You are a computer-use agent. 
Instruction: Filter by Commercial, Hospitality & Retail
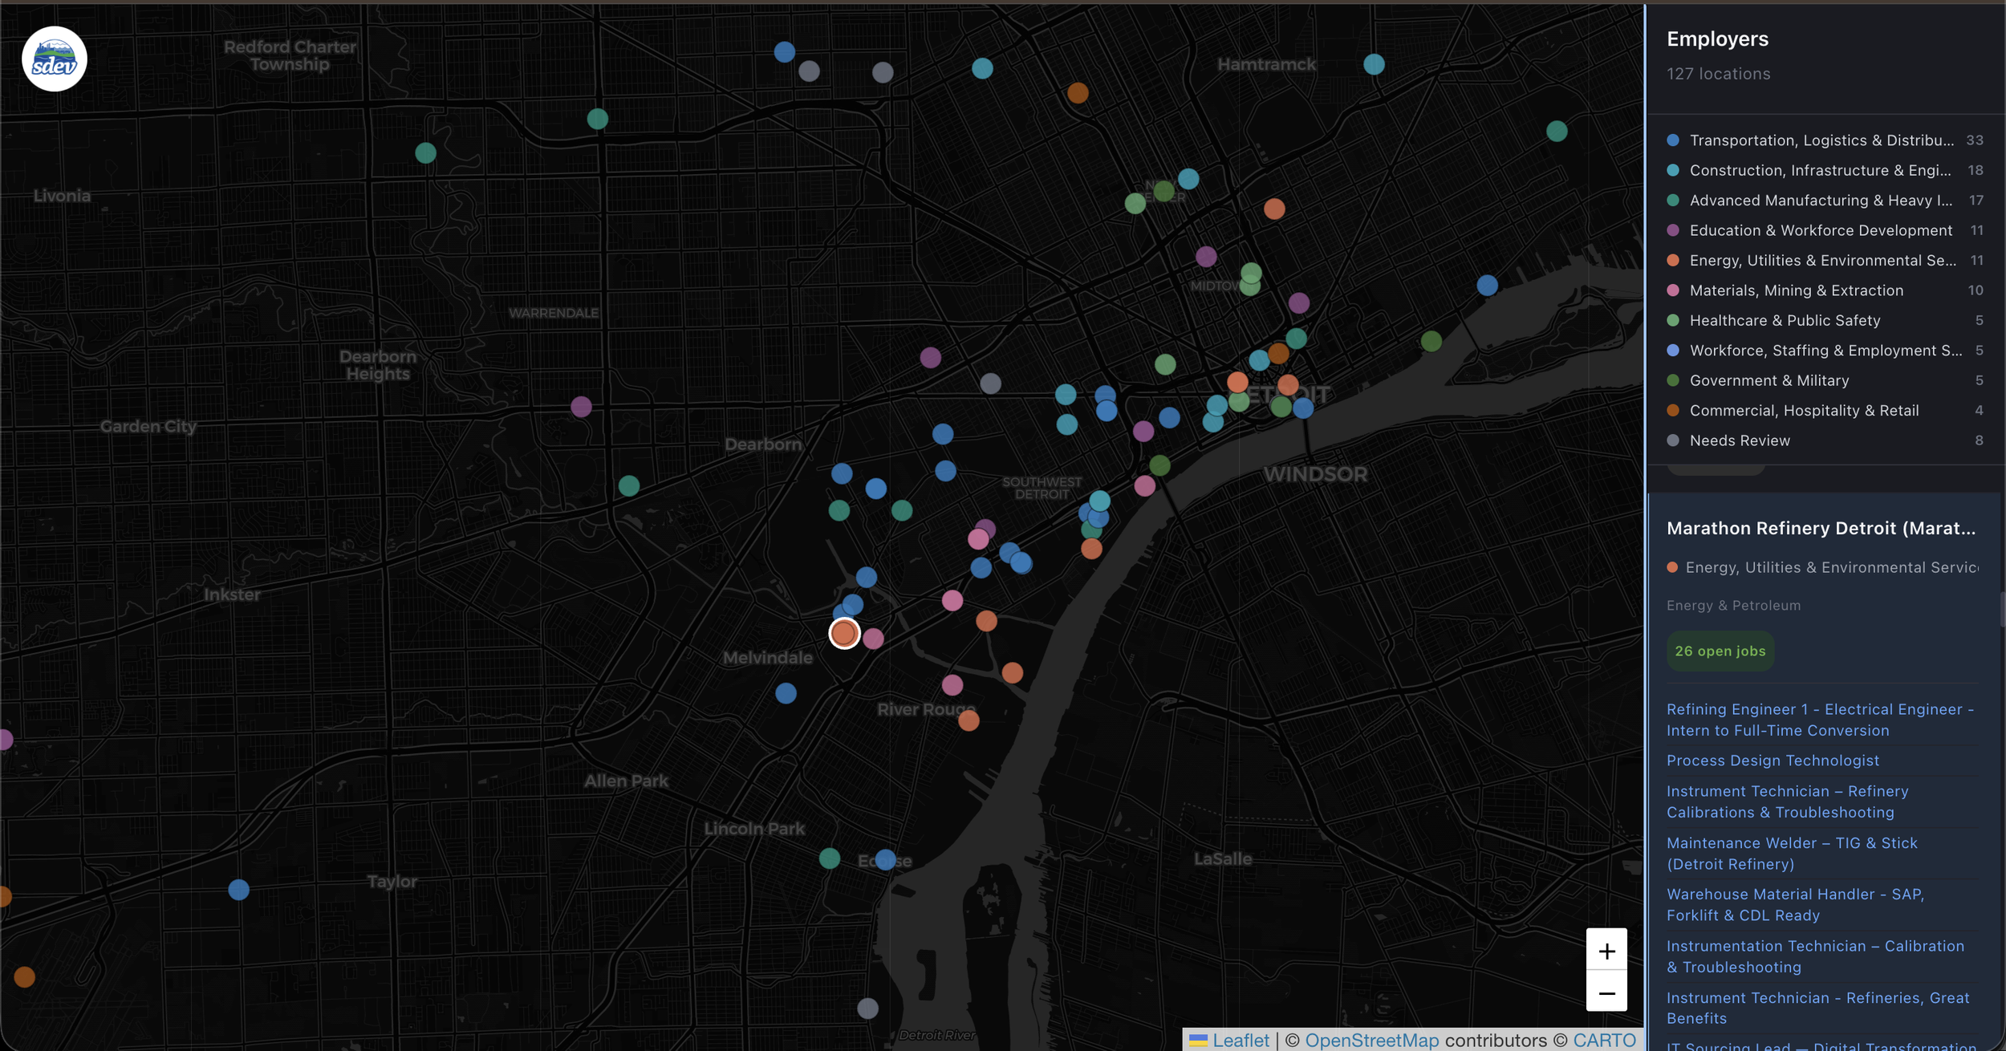pos(1825,411)
